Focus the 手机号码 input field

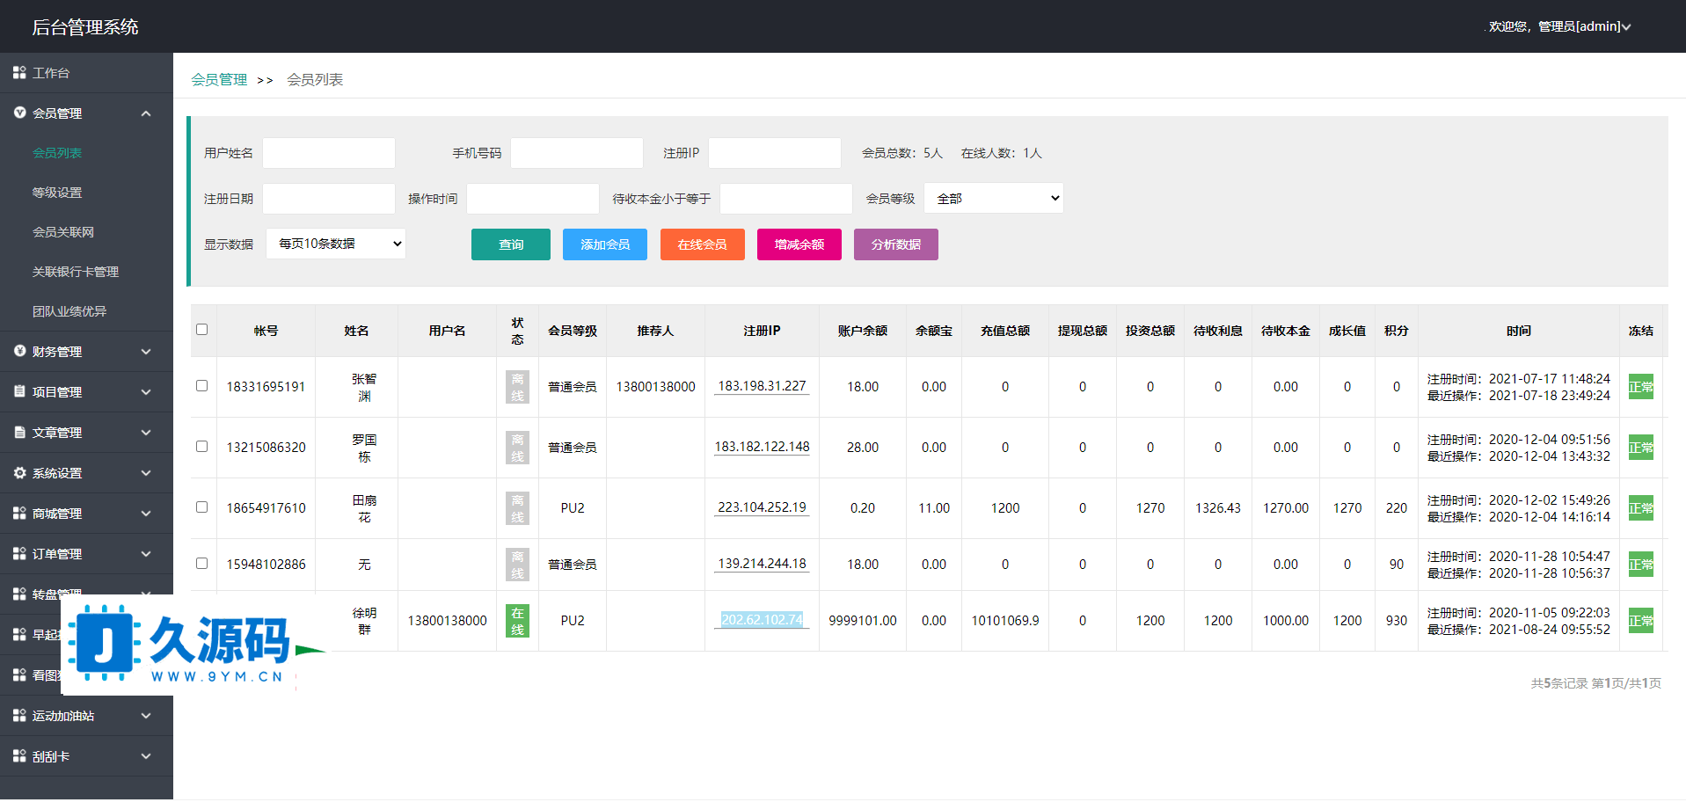click(x=577, y=153)
